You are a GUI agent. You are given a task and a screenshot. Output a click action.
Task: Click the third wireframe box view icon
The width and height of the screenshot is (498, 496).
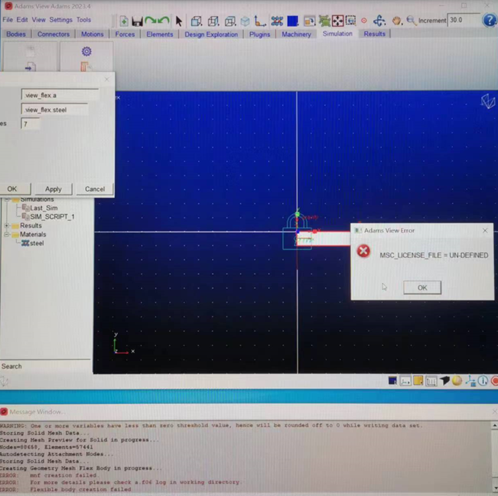click(230, 21)
